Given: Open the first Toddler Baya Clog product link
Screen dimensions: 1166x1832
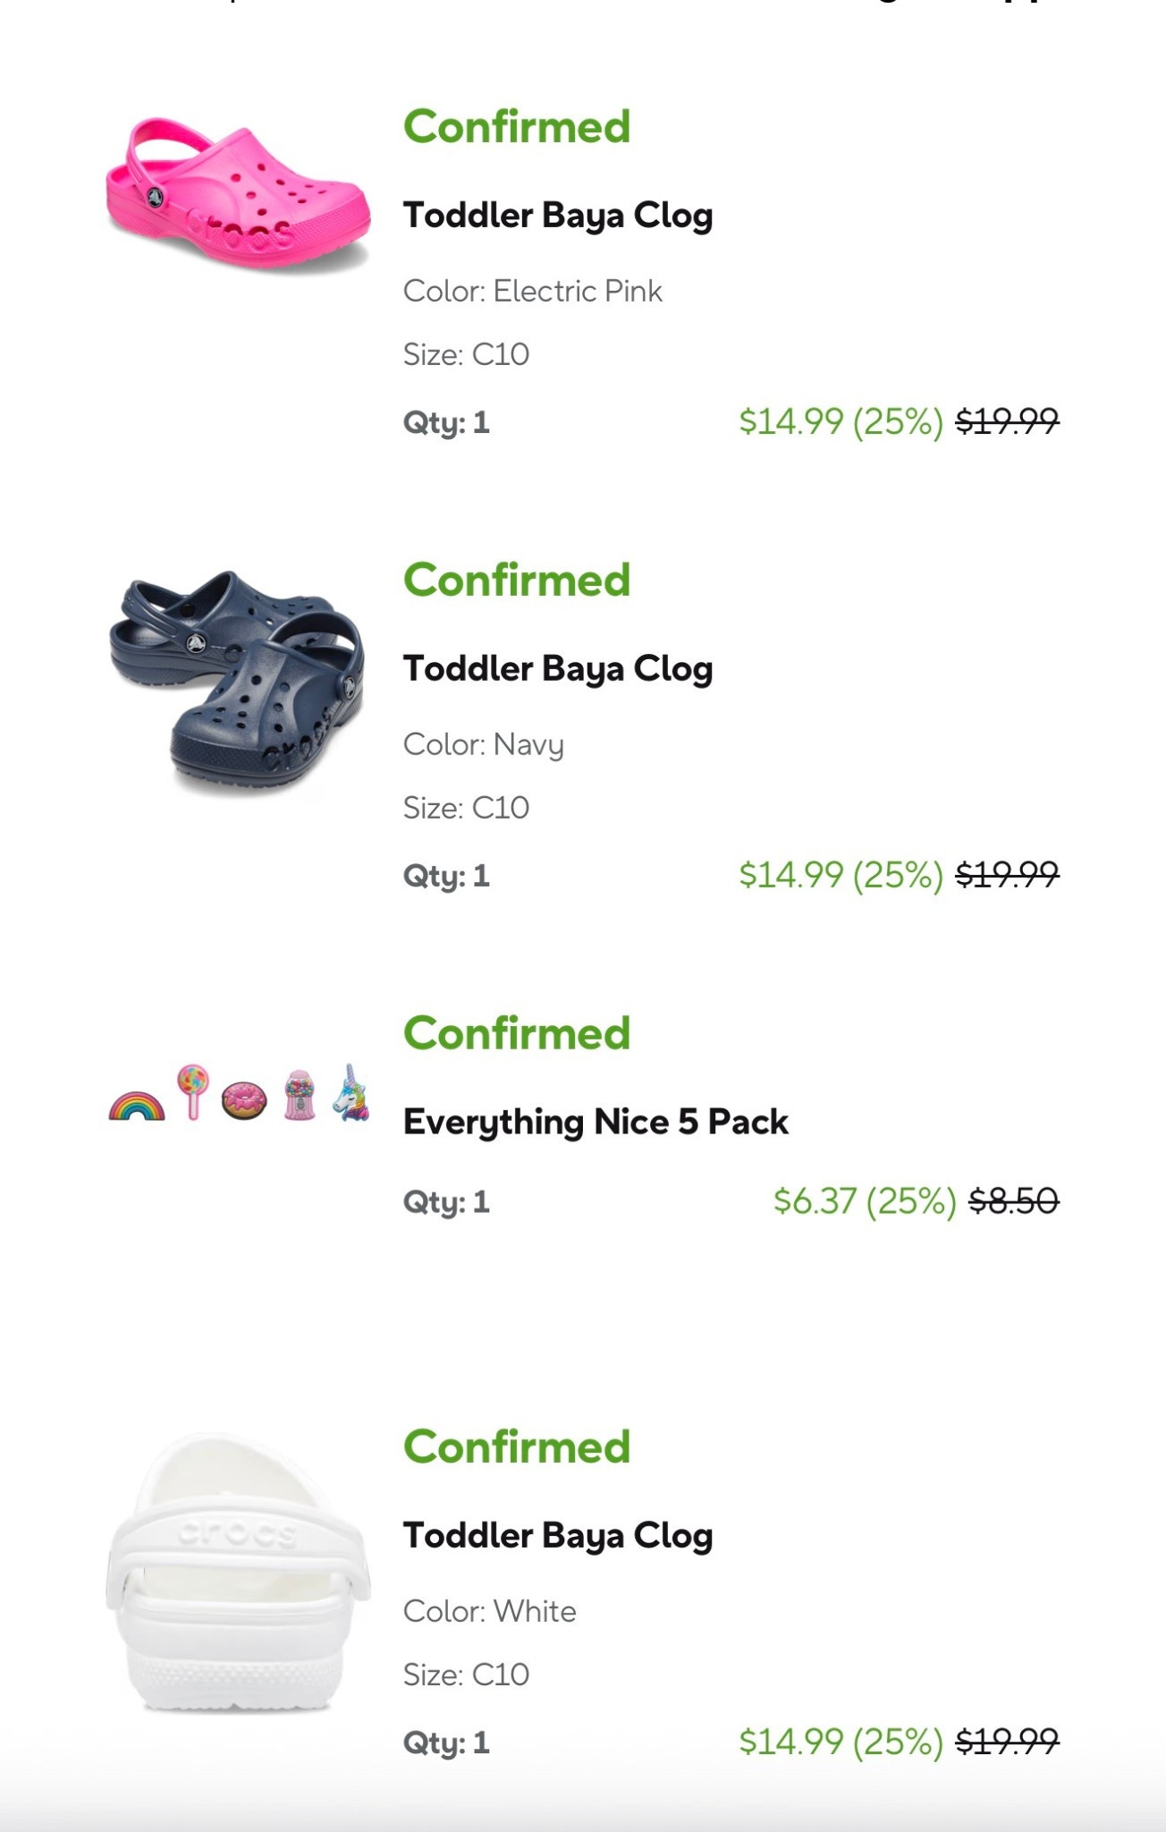Looking at the screenshot, I should 558,215.
